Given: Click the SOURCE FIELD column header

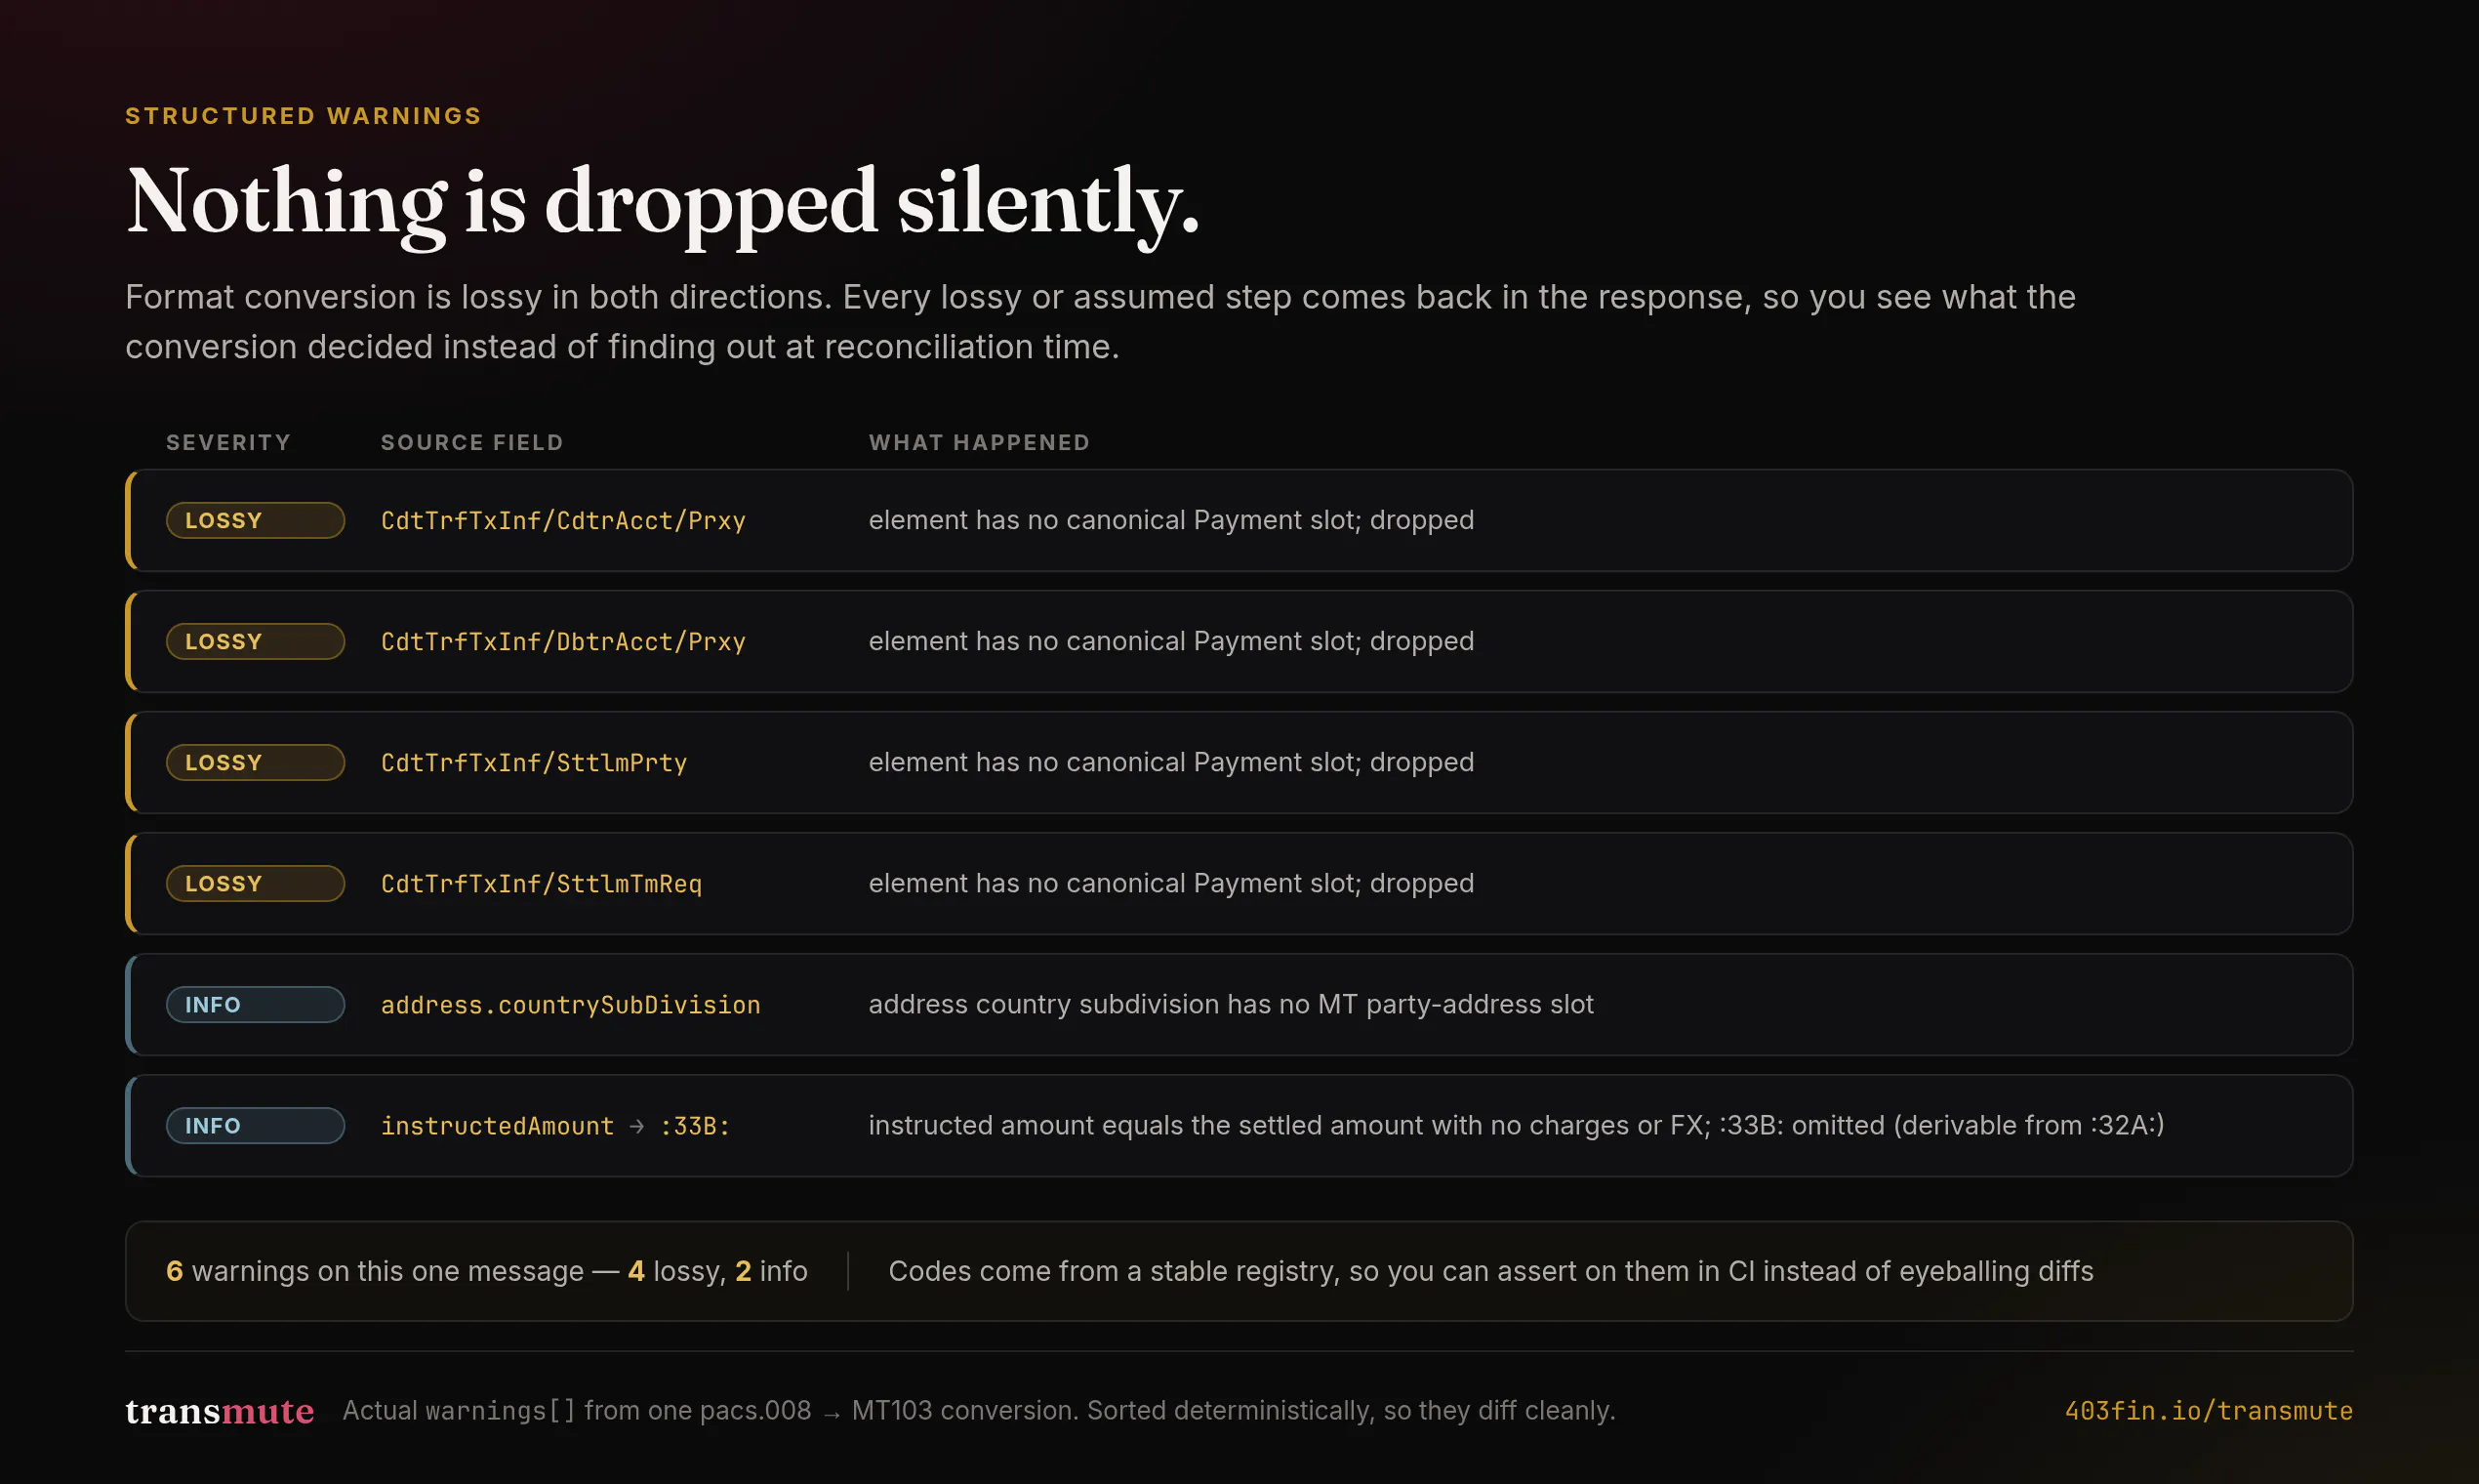Looking at the screenshot, I should tap(471, 442).
